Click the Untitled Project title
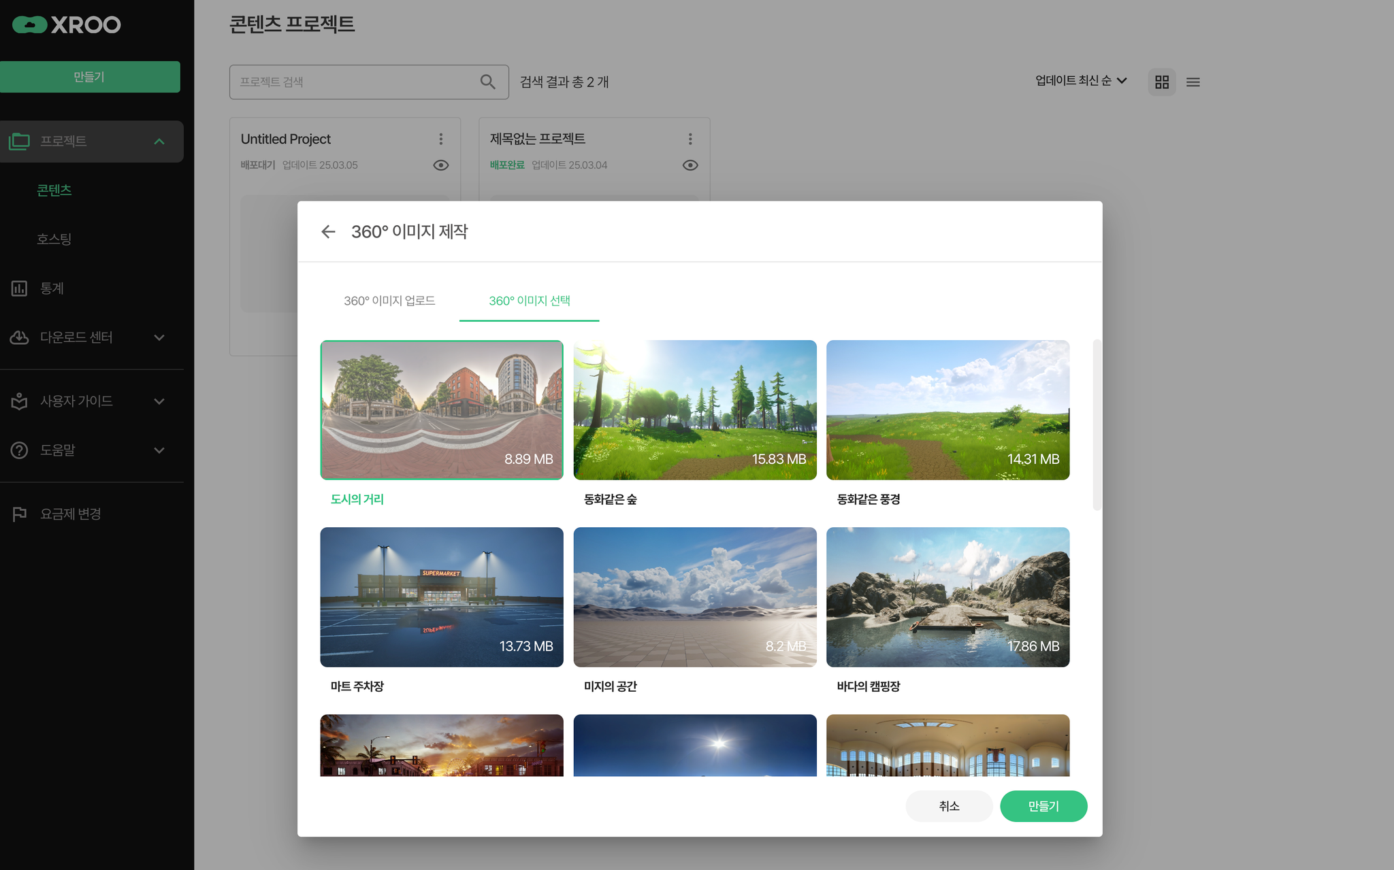 pos(286,139)
